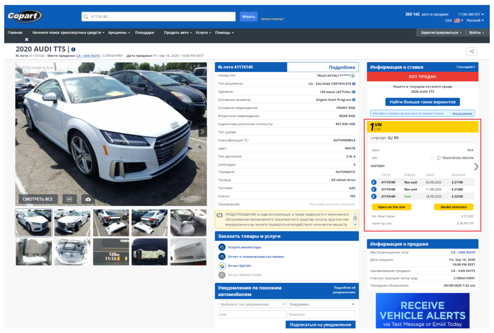This screenshot has width=494, height=333.
Task: Open the Аукционы menu
Action: point(119,32)
